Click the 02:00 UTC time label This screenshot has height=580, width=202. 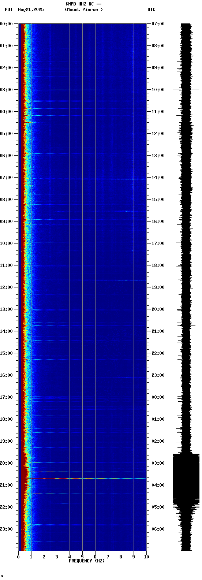point(158,441)
